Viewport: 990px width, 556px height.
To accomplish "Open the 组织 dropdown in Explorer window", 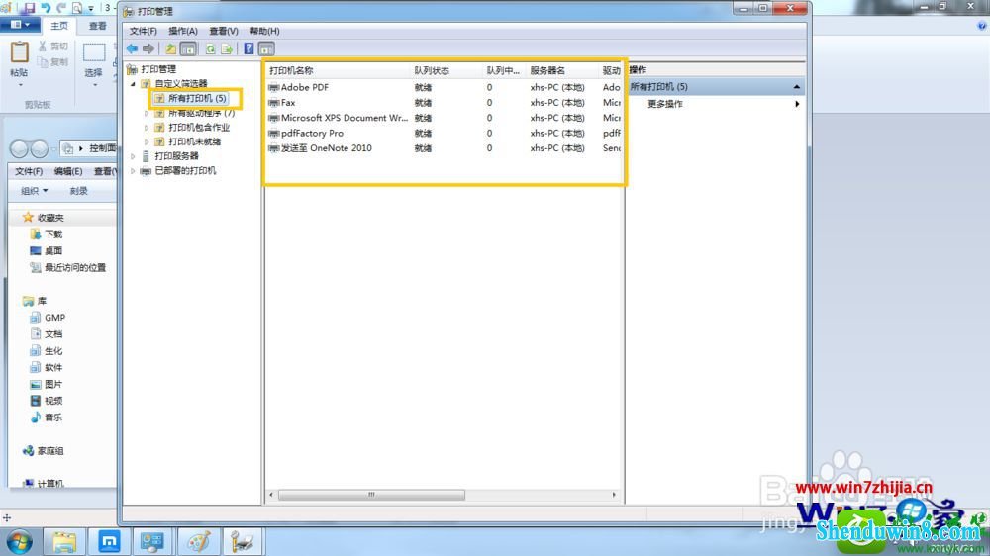I will tap(34, 191).
